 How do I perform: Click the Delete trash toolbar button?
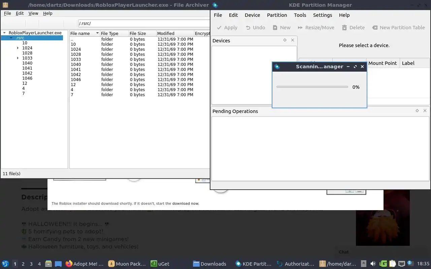click(353, 28)
